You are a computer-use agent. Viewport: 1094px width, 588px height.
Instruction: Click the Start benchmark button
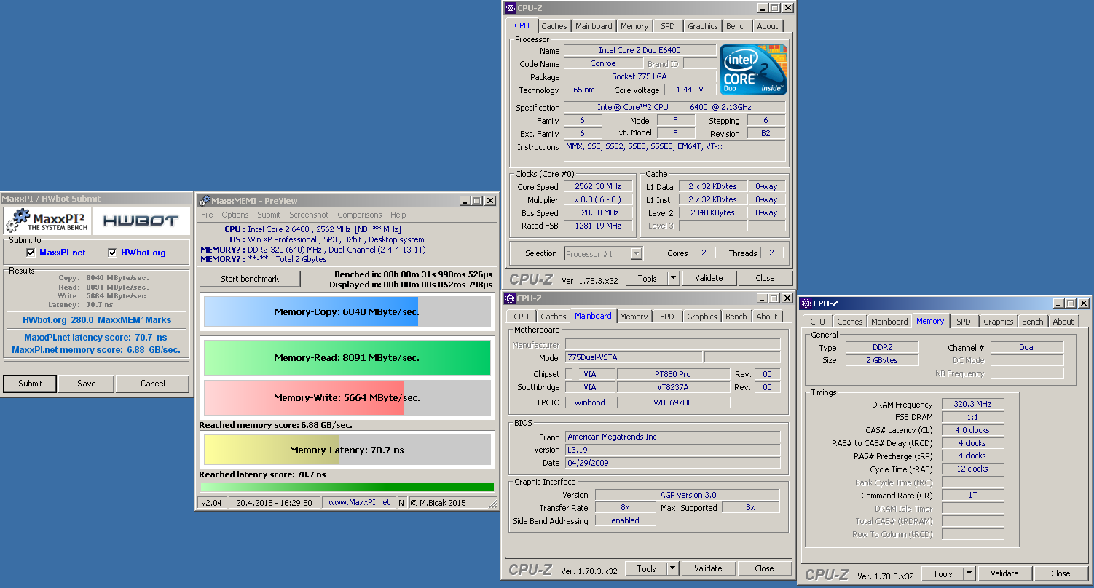pos(250,279)
